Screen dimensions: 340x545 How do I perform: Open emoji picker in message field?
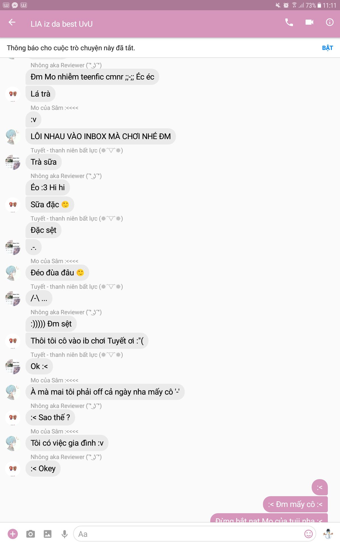(308, 534)
